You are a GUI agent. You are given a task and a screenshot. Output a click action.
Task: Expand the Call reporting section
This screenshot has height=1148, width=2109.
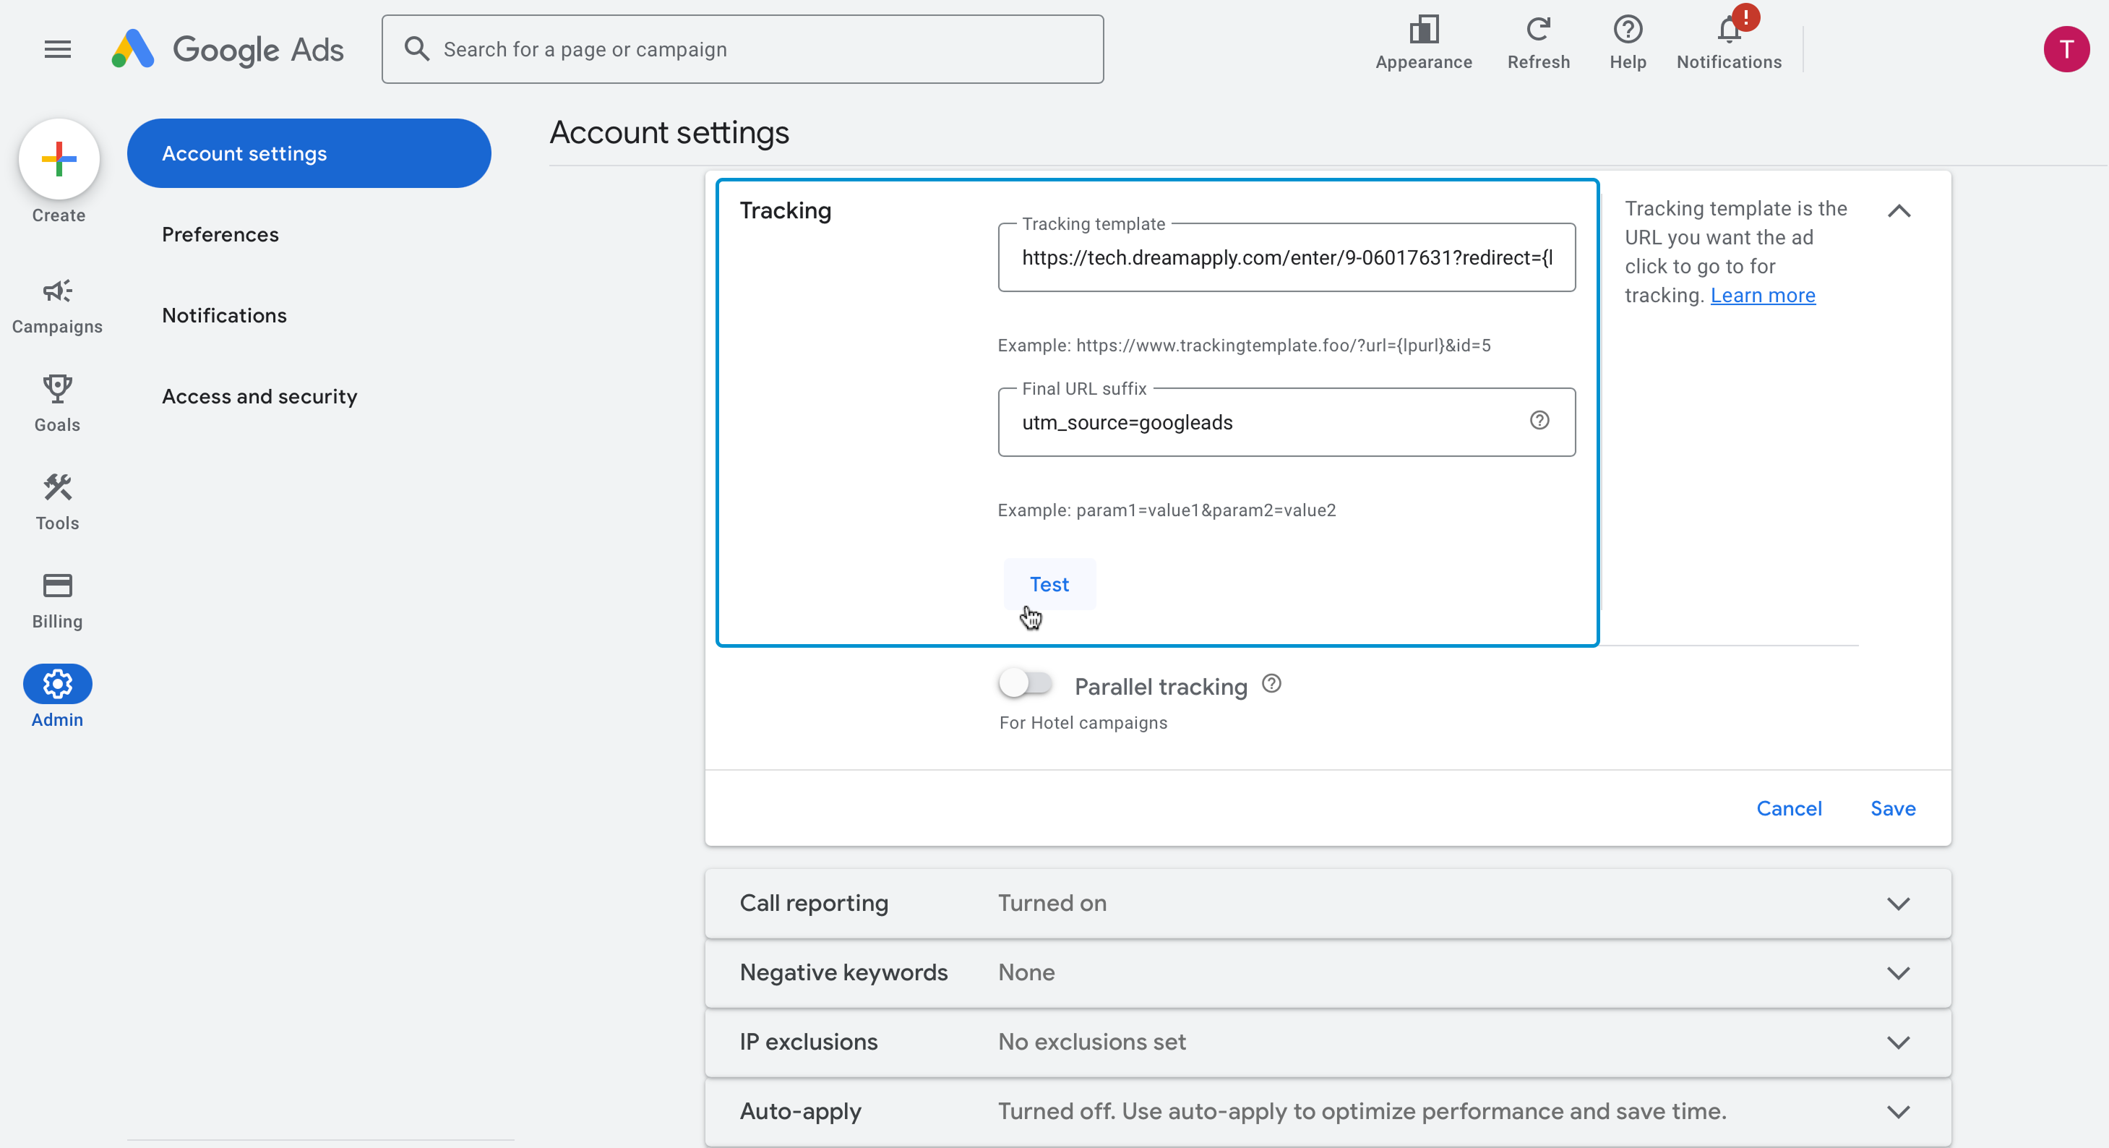click(x=1899, y=904)
